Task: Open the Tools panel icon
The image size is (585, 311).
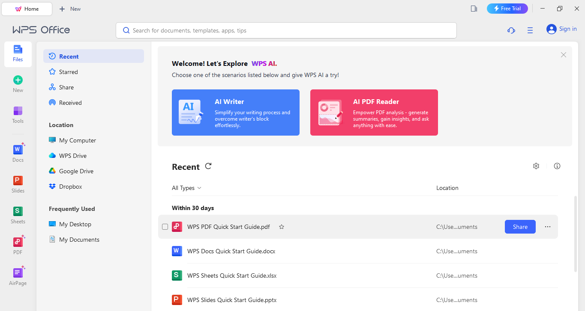Action: tap(18, 111)
